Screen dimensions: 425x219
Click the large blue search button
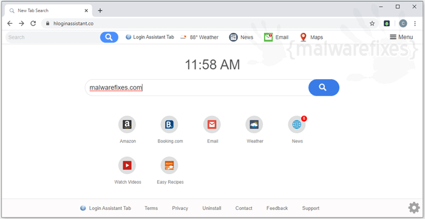(324, 88)
